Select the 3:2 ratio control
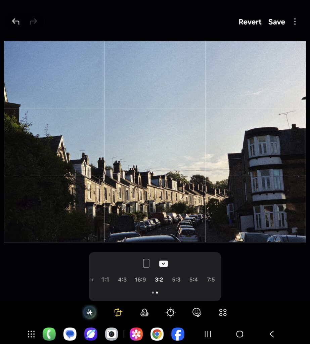 (x=159, y=279)
